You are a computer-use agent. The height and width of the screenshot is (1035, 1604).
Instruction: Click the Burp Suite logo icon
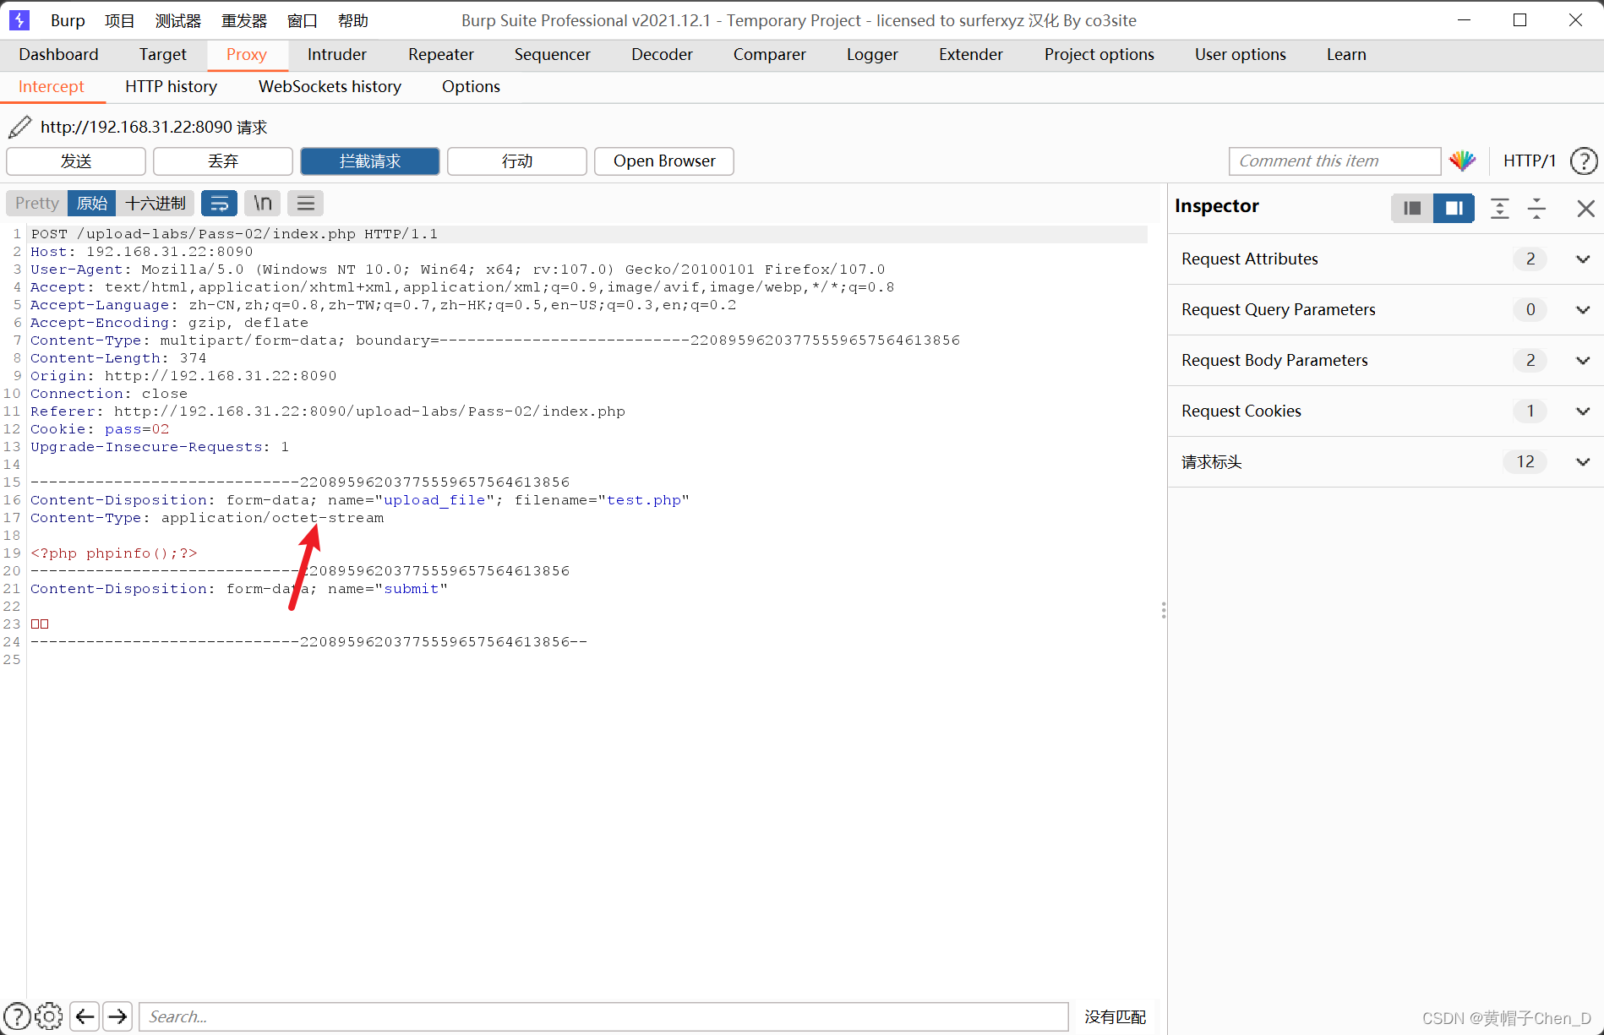(19, 19)
